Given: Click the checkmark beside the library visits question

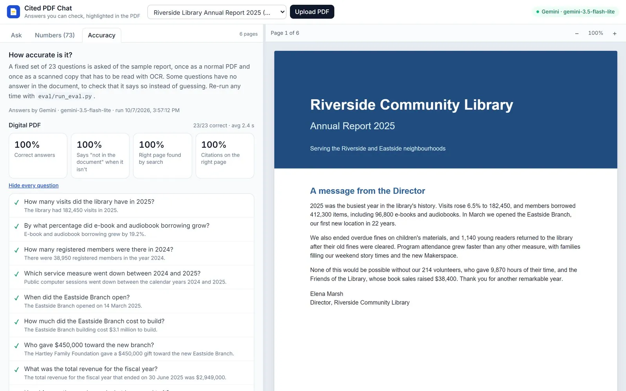Looking at the screenshot, I should (17, 202).
